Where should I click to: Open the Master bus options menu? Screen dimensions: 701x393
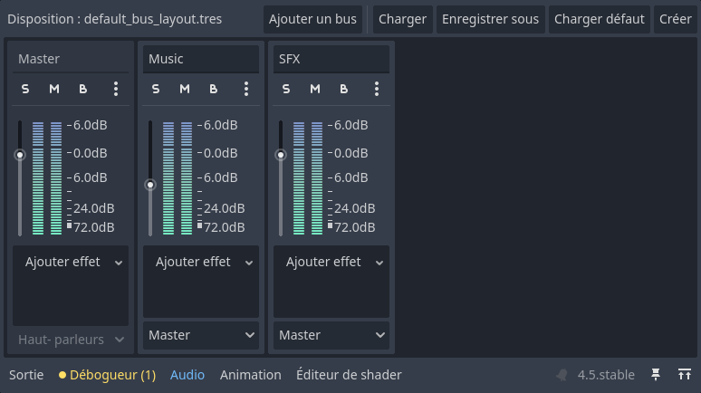(116, 89)
